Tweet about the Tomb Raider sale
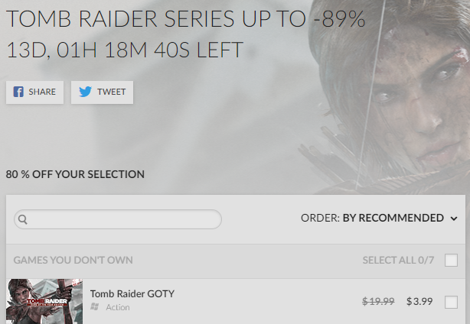The height and width of the screenshot is (324, 470). tap(102, 92)
